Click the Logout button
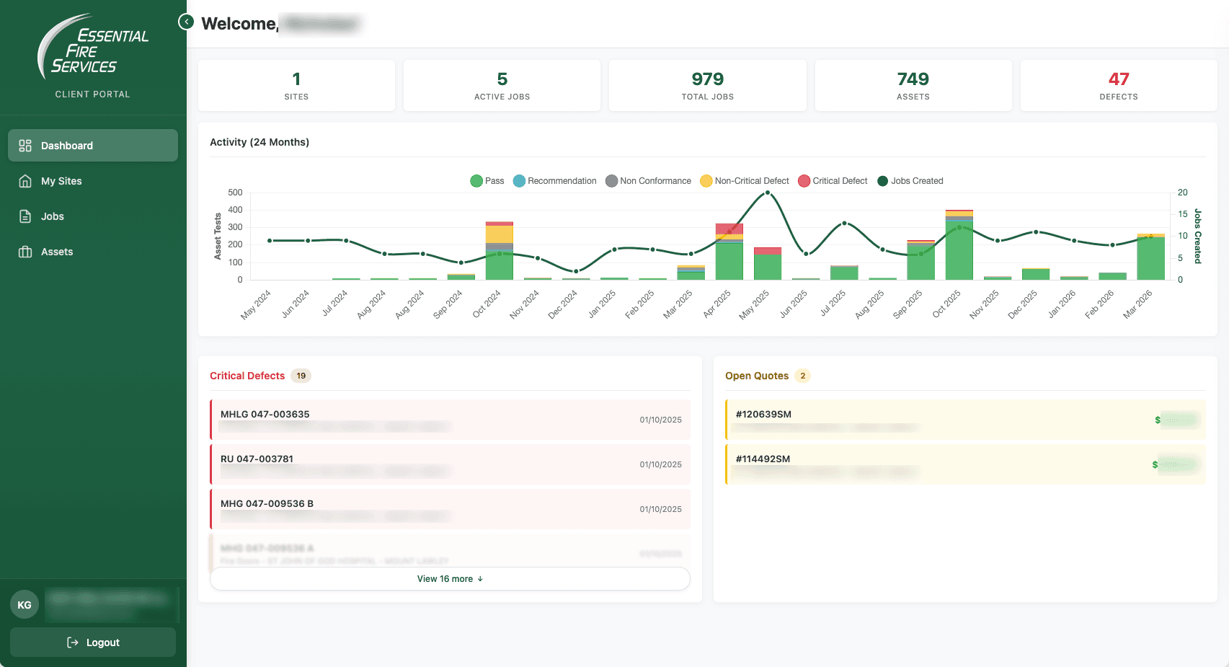This screenshot has height=667, width=1229. tap(93, 642)
